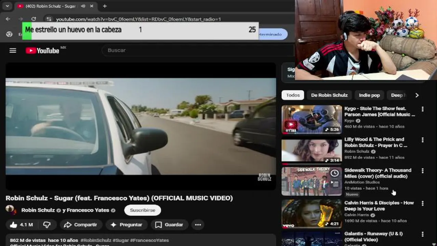Open the Kygo Stole The Show title
The width and height of the screenshot is (437, 246).
pyautogui.click(x=380, y=111)
